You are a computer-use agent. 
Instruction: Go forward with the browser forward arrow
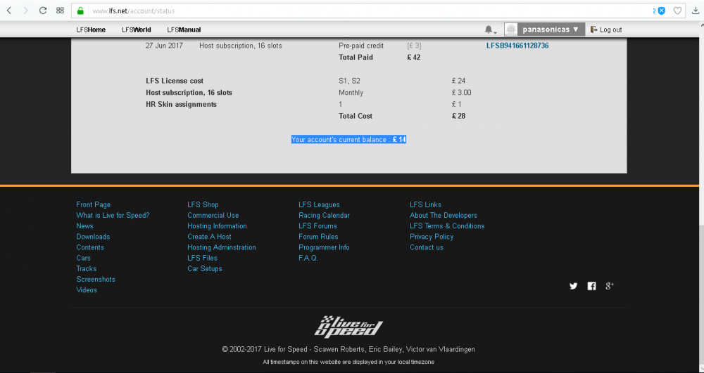pyautogui.click(x=25, y=11)
